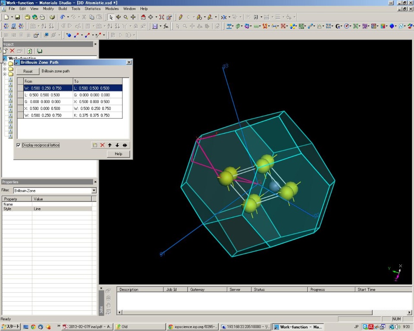
Task: Click the green Refresh icon in Project panel
Action: pos(30,51)
